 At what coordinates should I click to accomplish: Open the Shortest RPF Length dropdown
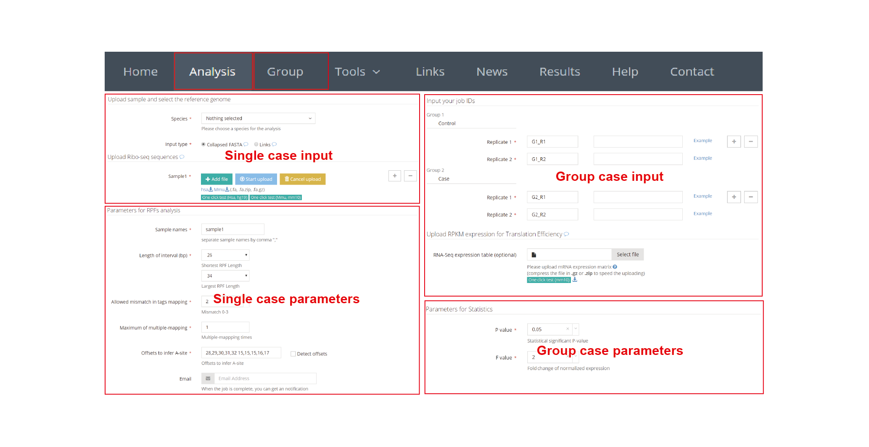[x=225, y=255]
